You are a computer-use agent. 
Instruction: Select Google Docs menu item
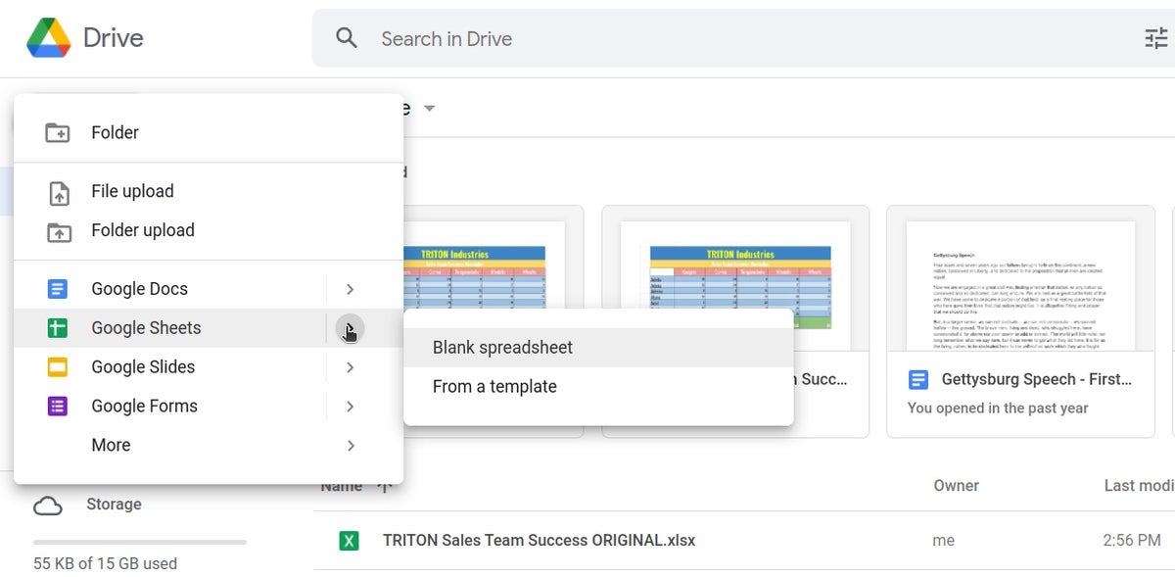click(209, 289)
